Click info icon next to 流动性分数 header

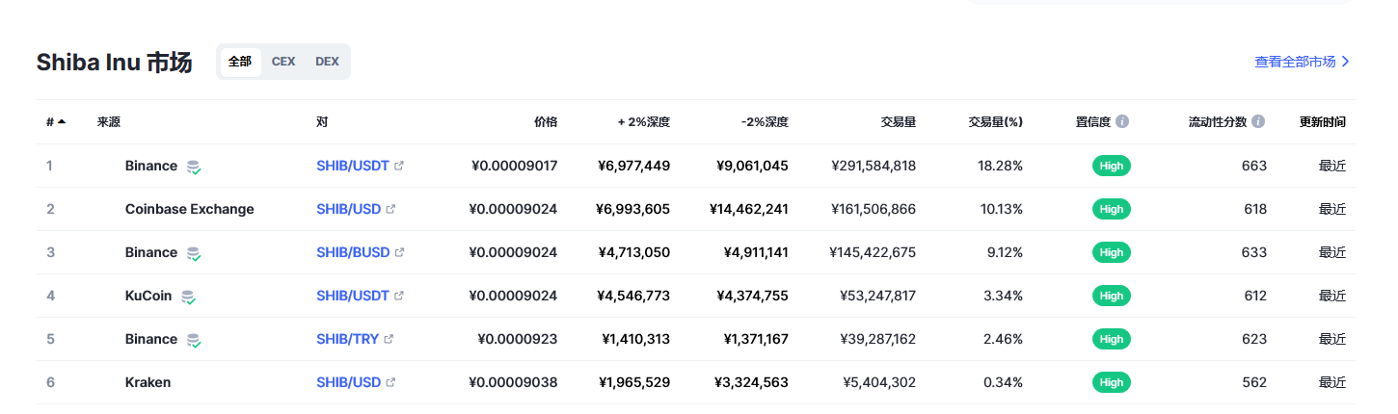tap(1258, 122)
